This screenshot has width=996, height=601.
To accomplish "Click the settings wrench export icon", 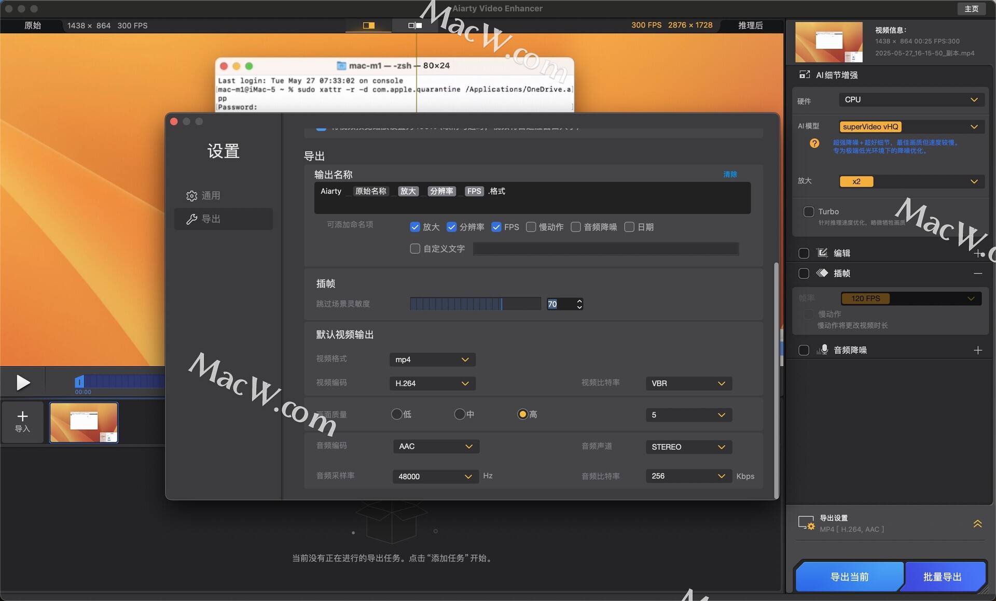I will (x=191, y=219).
